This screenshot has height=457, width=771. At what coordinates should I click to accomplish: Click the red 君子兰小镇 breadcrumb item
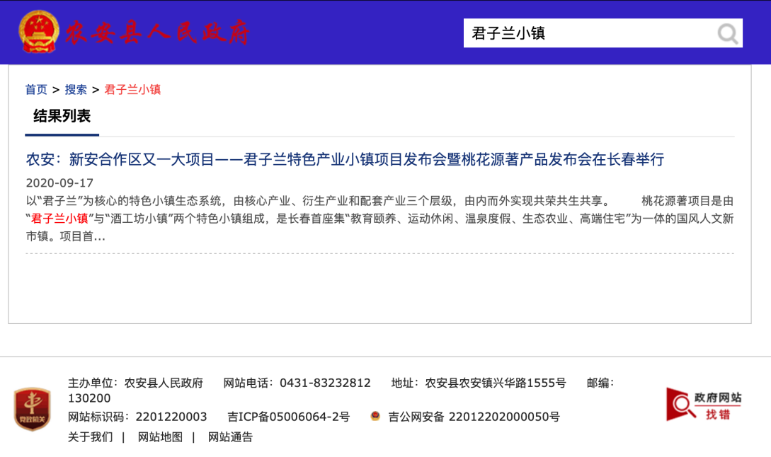pos(132,90)
